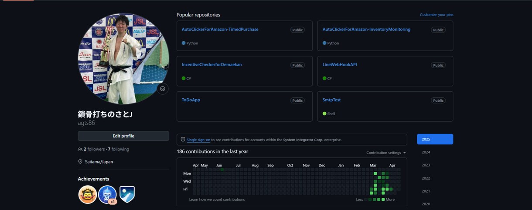Expand the Contribution settings dropdown
This screenshot has height=210, width=532.
(386, 153)
